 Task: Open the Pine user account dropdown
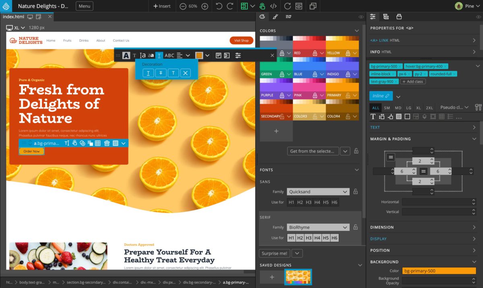pyautogui.click(x=467, y=6)
